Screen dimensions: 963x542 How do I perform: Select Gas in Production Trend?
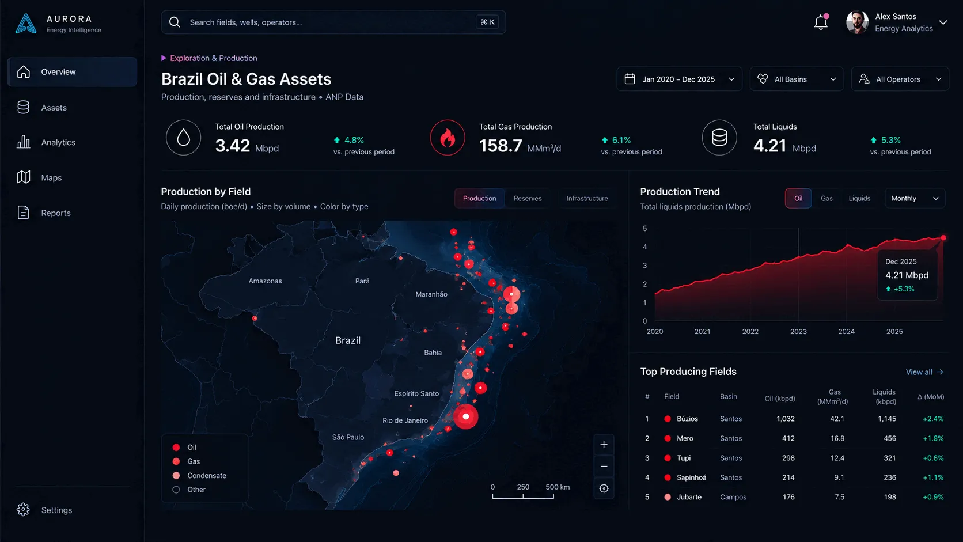click(x=826, y=198)
